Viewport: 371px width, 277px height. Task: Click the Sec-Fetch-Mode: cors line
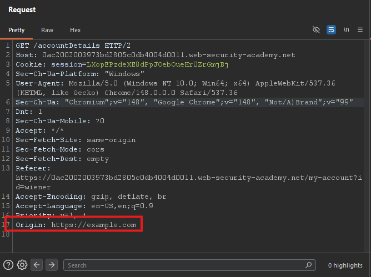[x=60, y=149]
